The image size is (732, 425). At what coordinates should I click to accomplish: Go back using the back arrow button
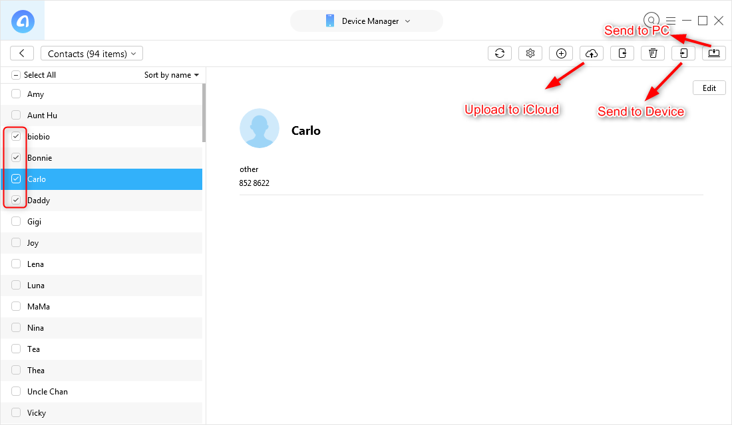tap(22, 53)
